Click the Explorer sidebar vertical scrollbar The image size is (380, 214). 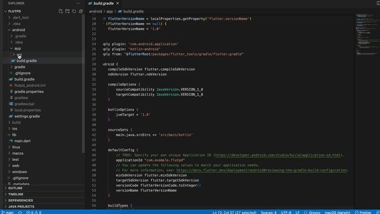83,84
